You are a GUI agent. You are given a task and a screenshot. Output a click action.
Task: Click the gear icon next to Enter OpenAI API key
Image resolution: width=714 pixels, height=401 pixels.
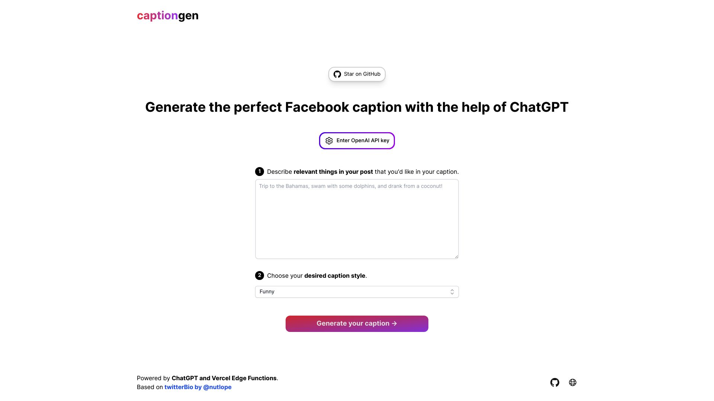[329, 141]
